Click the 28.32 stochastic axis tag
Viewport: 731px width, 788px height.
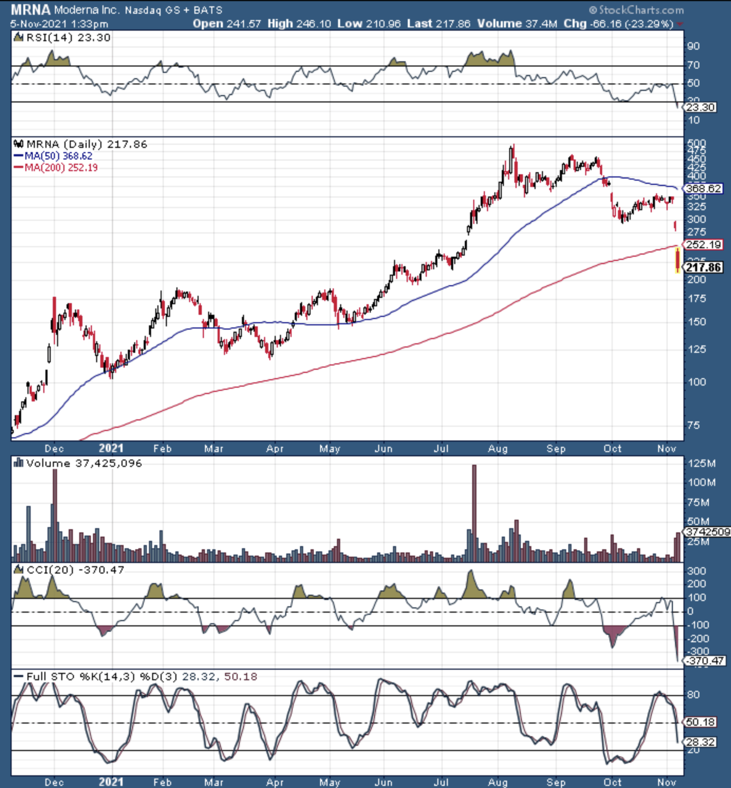coord(700,742)
